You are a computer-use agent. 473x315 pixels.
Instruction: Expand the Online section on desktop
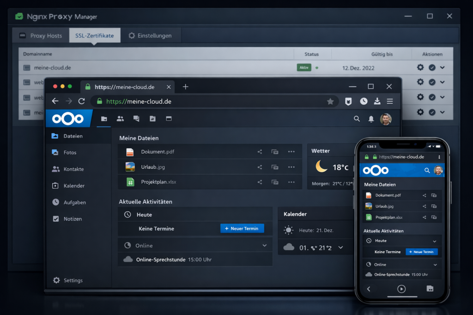pyautogui.click(x=265, y=245)
